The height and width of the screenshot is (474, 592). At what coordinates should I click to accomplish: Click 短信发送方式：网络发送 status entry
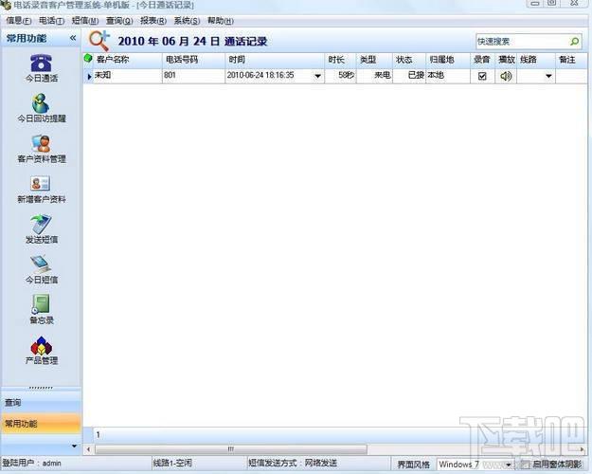tap(293, 463)
